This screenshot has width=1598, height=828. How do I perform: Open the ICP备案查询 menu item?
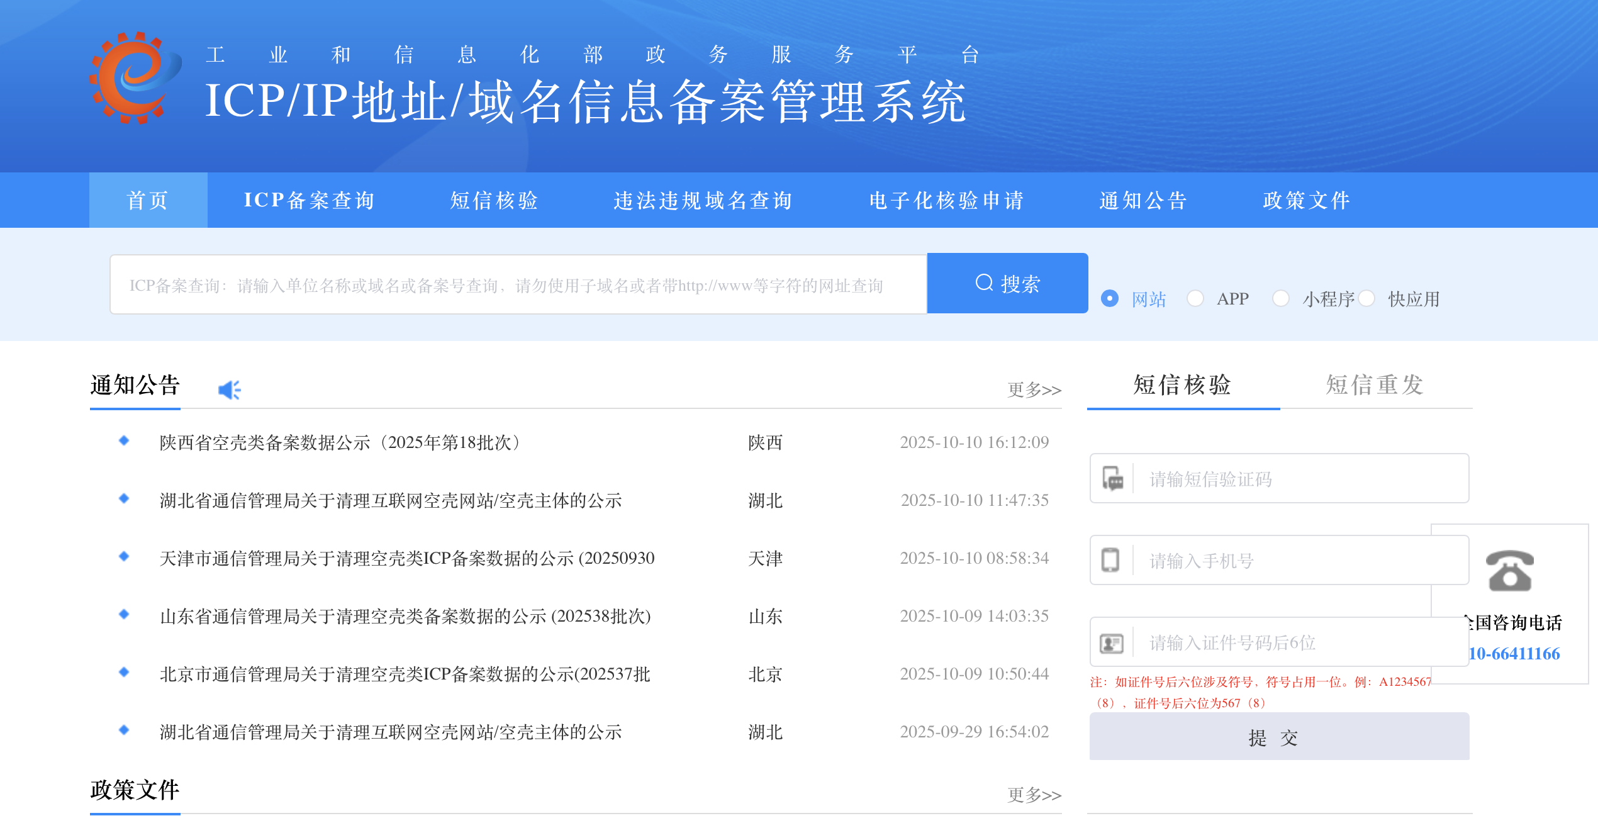click(309, 200)
